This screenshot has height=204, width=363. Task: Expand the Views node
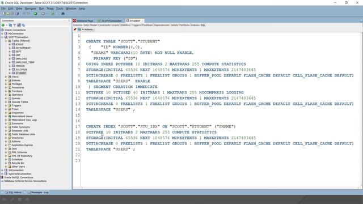coord(6,76)
